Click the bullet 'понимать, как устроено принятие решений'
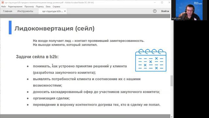This screenshot has width=209, height=118. point(80,66)
